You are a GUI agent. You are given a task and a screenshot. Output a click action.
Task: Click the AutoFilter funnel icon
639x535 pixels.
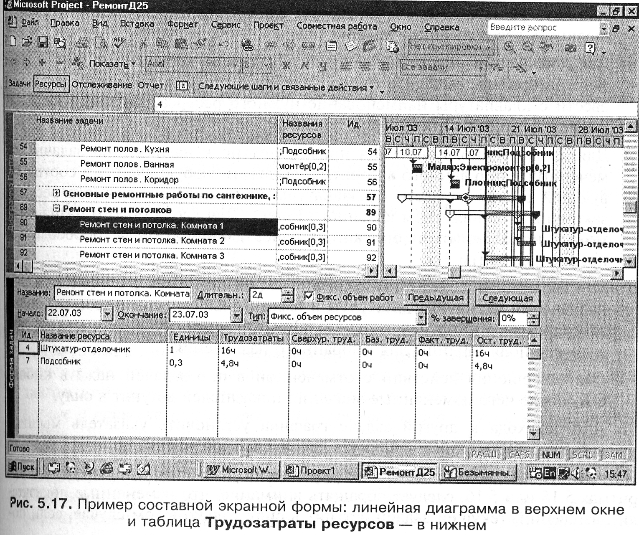496,67
